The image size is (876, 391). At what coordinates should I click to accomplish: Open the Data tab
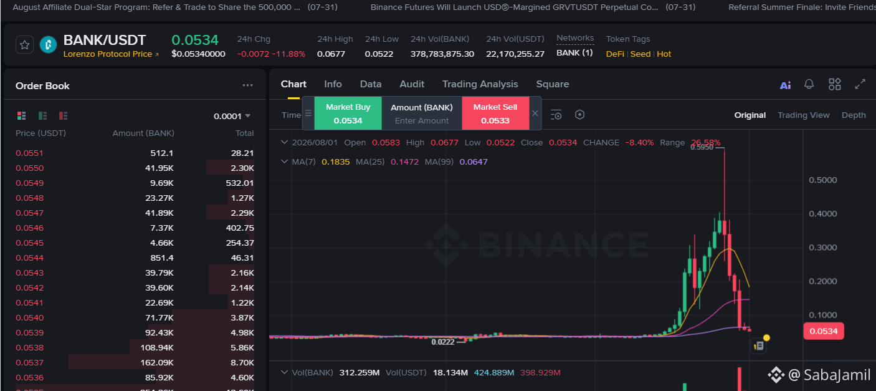pyautogui.click(x=371, y=84)
